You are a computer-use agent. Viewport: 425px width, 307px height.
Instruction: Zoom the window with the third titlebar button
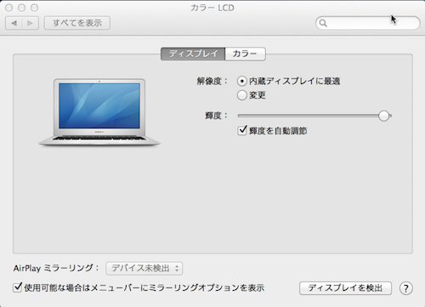point(34,8)
